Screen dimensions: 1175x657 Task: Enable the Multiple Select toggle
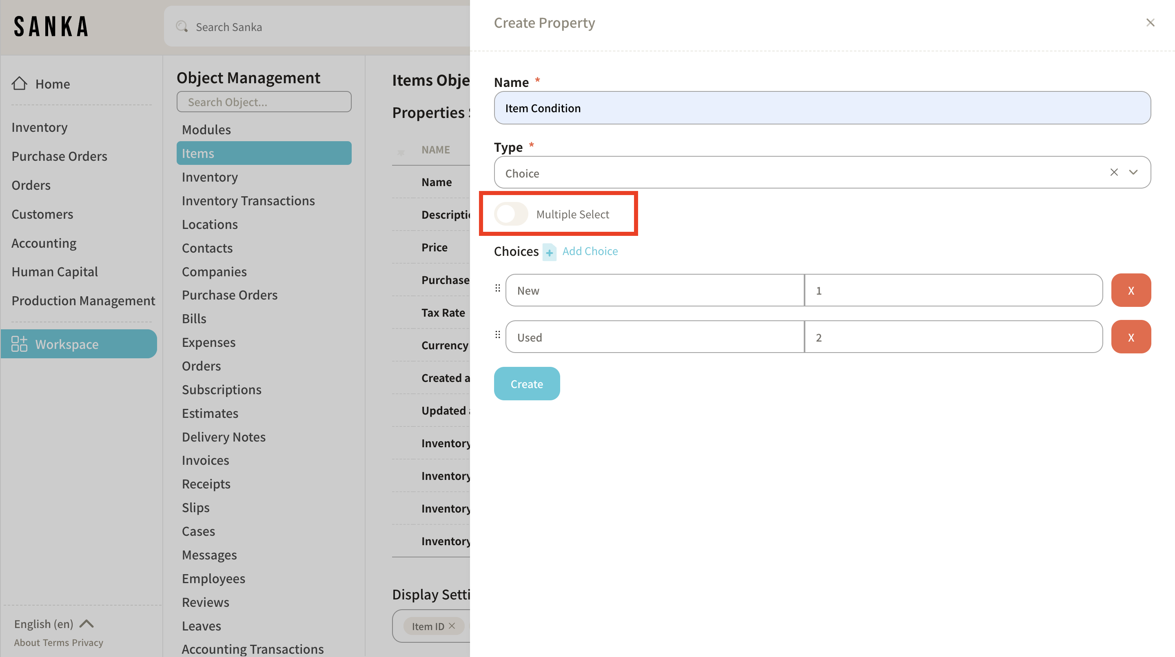click(511, 214)
